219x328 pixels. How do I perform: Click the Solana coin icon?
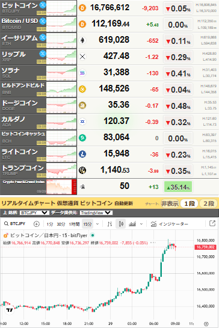point(82,73)
